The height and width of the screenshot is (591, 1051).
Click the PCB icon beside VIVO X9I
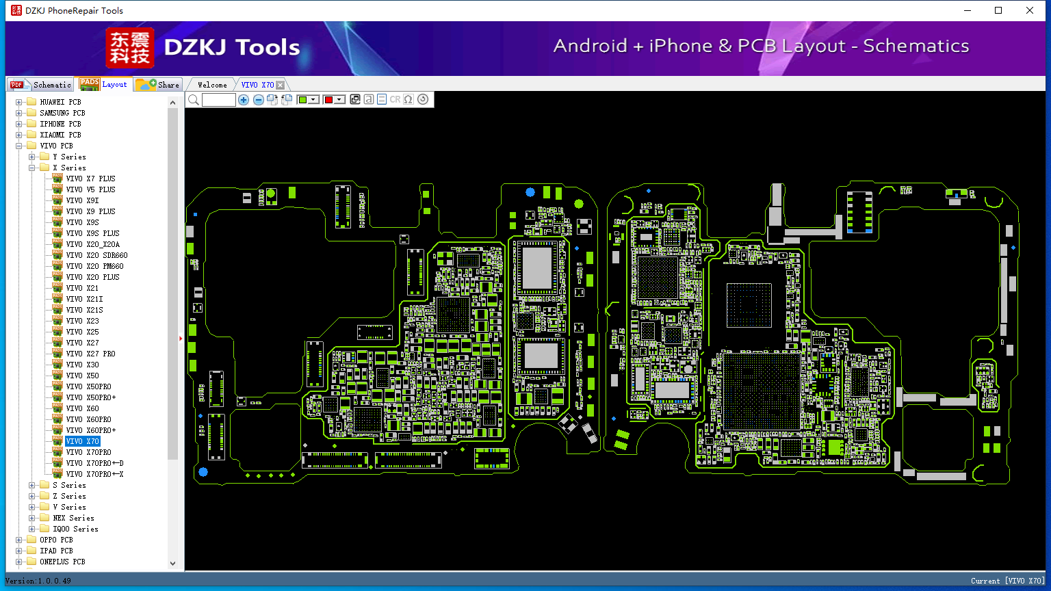coord(57,200)
